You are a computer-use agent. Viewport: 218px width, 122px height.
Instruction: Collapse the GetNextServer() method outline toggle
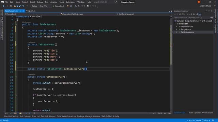point(16,77)
